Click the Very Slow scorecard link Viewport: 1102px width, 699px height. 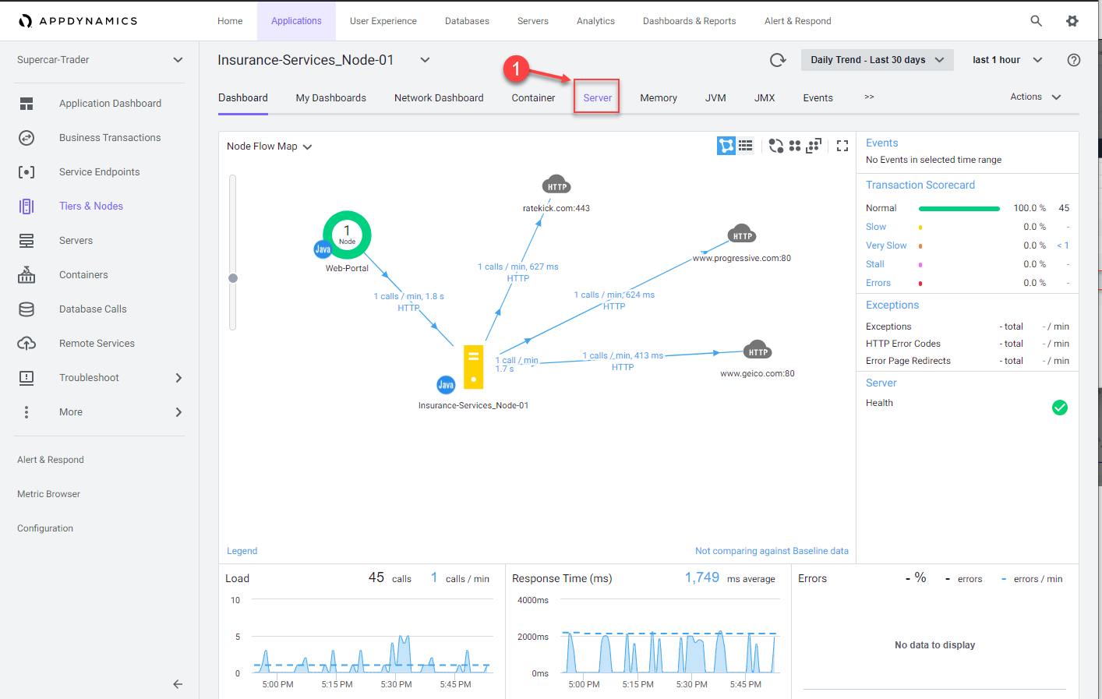886,245
